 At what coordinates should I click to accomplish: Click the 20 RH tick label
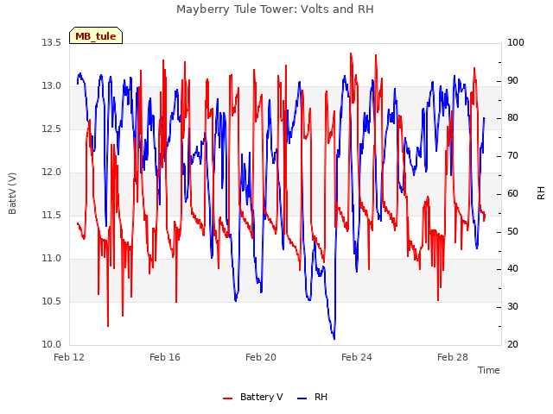(512, 344)
